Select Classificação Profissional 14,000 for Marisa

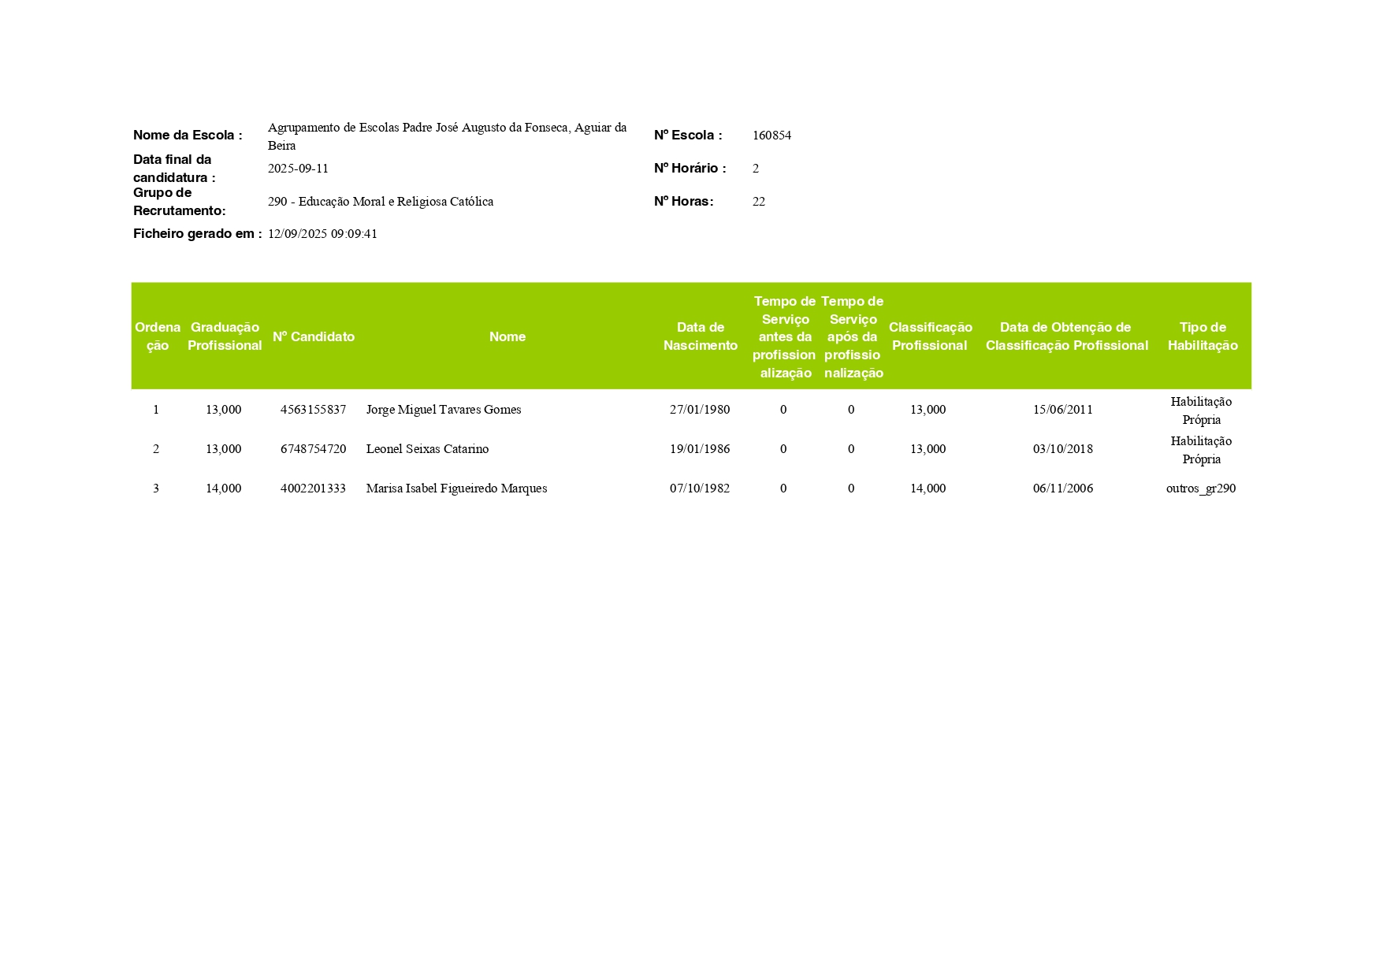928,489
